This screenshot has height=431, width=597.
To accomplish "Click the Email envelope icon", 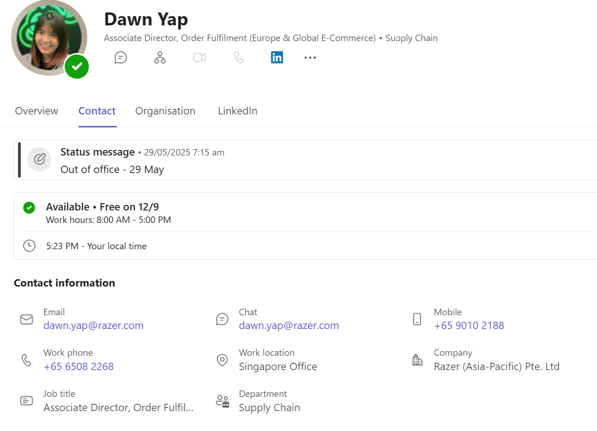I will click(x=27, y=319).
